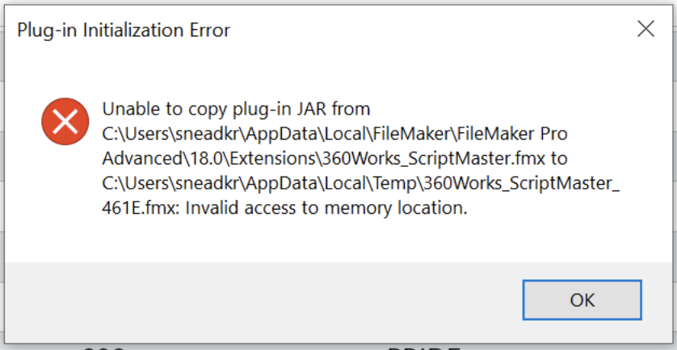Click the red error X icon
The image size is (677, 350).
tap(65, 122)
